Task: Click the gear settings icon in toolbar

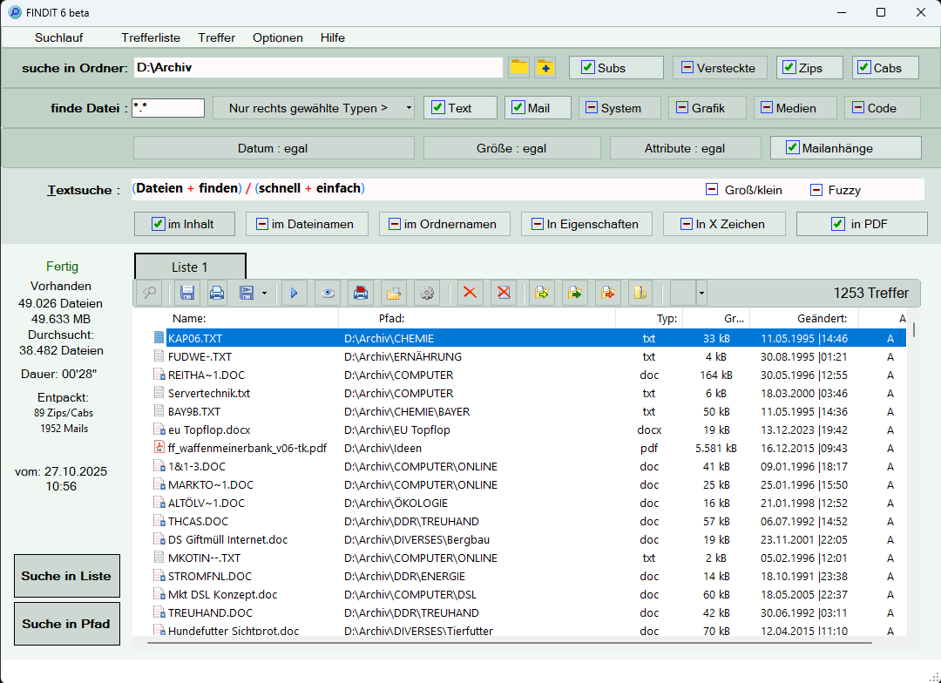Action: point(426,294)
